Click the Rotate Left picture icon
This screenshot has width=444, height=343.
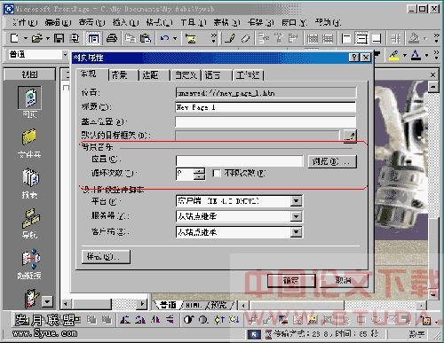pos(125,319)
